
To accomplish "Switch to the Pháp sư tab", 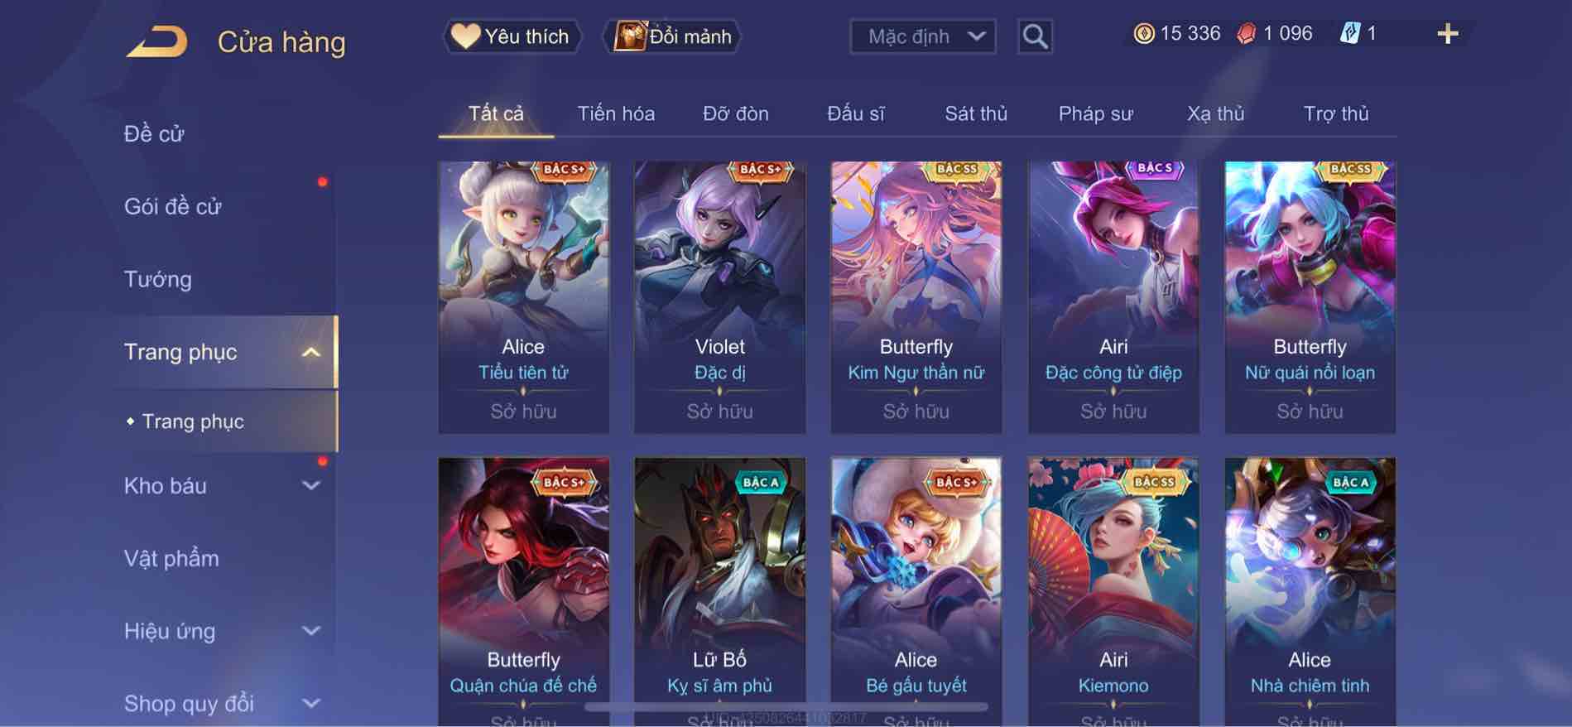I will 1095,113.
